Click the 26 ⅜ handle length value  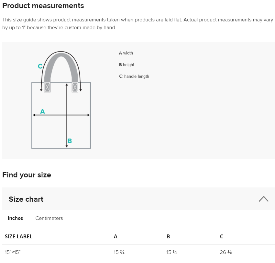tap(226, 252)
